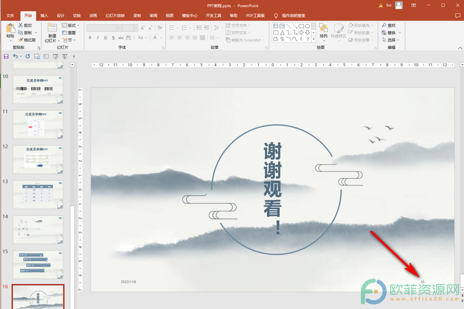
Task: Select slide 10 thumbnail
Action: (x=38, y=89)
